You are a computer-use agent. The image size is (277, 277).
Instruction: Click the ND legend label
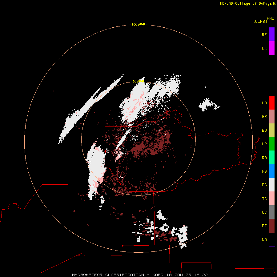point(264,240)
